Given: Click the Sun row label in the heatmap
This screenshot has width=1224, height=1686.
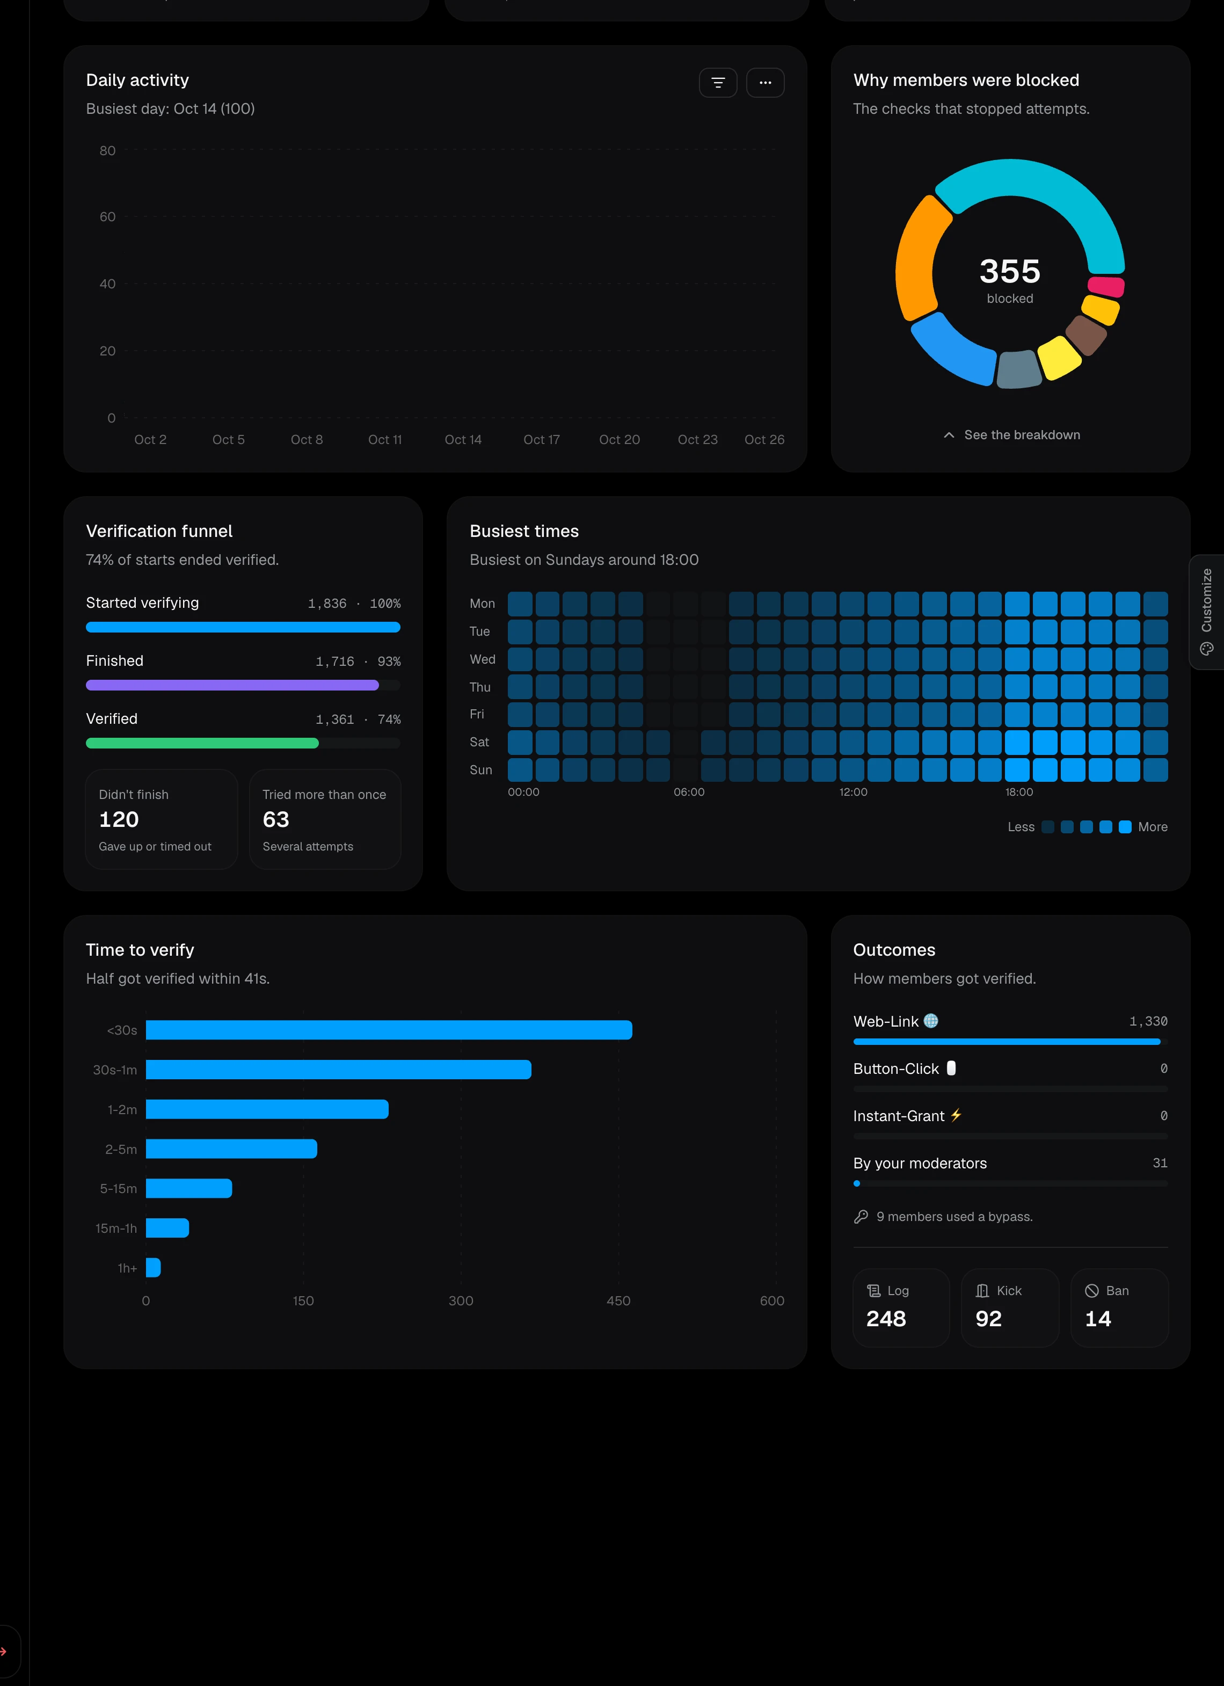Looking at the screenshot, I should [x=481, y=770].
